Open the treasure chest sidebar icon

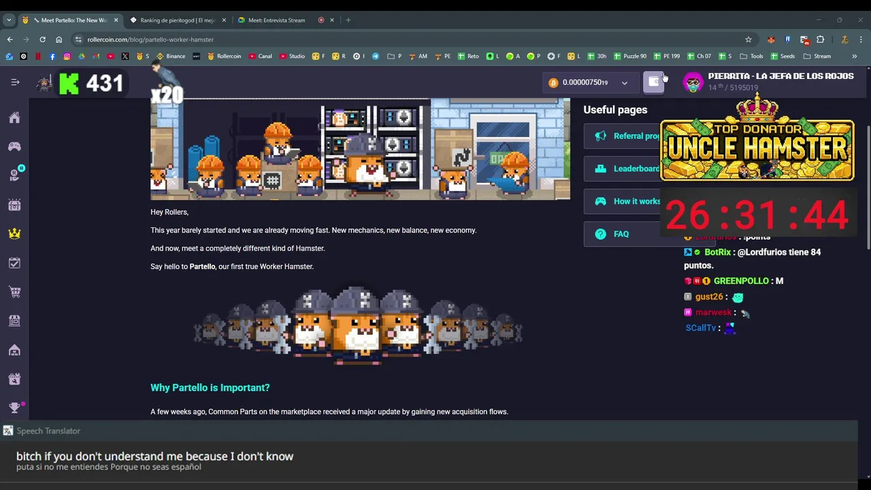(x=14, y=204)
